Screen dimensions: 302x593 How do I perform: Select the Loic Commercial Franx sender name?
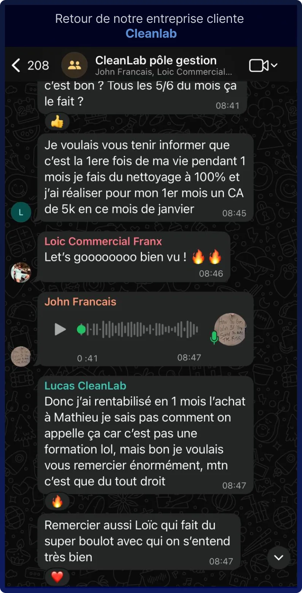tap(103, 241)
